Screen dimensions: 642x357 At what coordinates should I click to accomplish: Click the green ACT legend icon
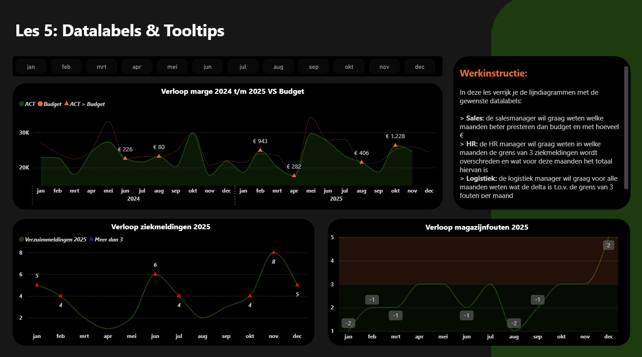(21, 104)
